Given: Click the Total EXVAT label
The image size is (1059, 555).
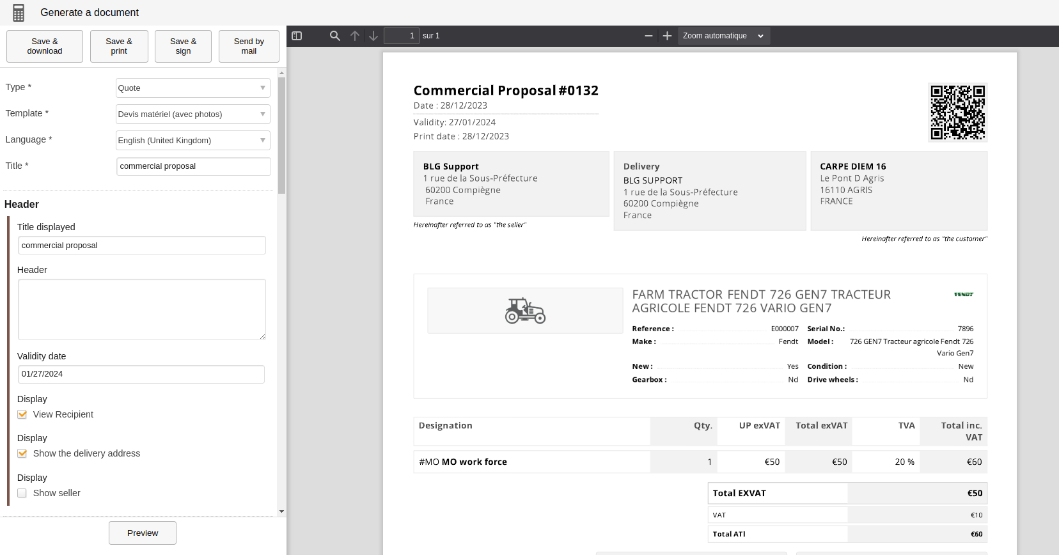Looking at the screenshot, I should coord(739,493).
